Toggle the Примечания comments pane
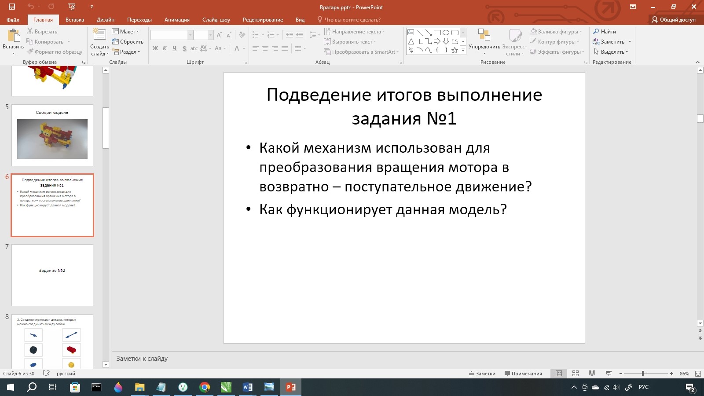The height and width of the screenshot is (396, 704). pyautogui.click(x=523, y=374)
